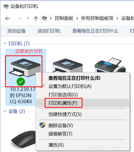Select the fax machine device icon
Screen dimensions: 134x152
tap(110, 65)
